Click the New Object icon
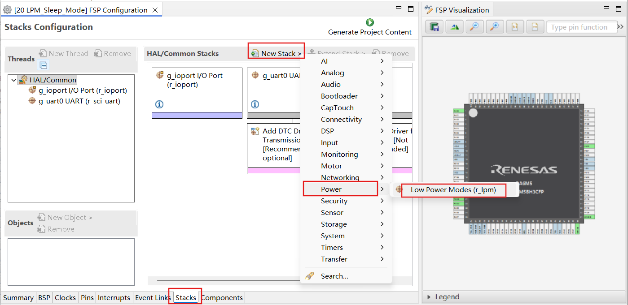 (x=41, y=217)
